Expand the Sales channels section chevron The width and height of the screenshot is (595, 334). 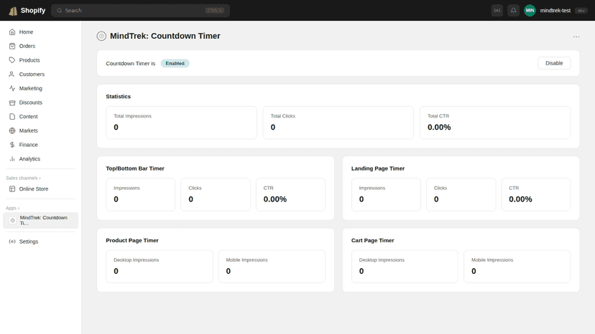point(40,178)
